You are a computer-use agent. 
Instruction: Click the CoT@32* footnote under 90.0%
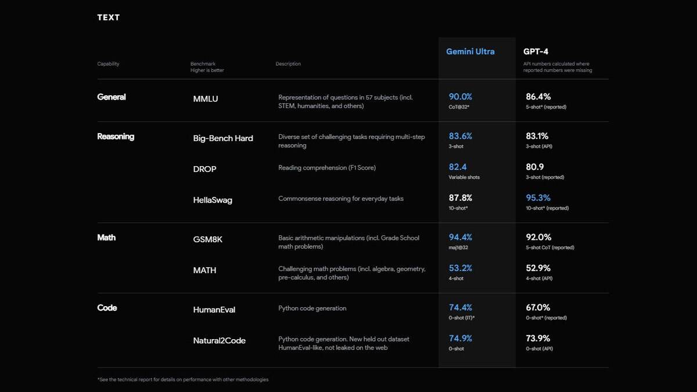click(459, 107)
